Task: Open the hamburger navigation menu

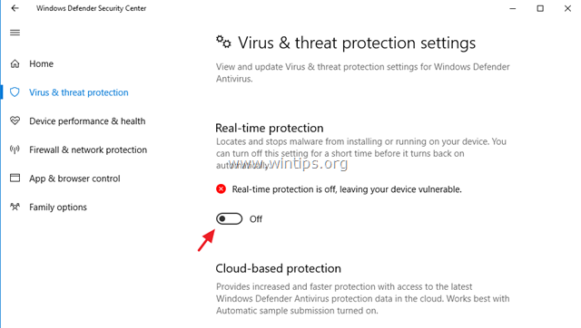Action: (15, 33)
